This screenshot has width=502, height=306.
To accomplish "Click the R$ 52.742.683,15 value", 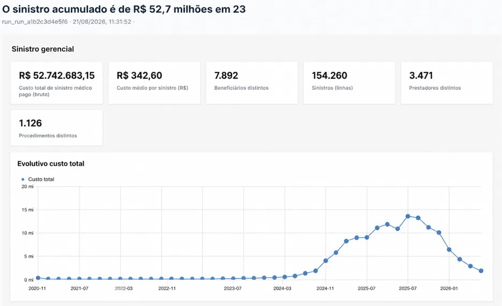I will pyautogui.click(x=57, y=75).
